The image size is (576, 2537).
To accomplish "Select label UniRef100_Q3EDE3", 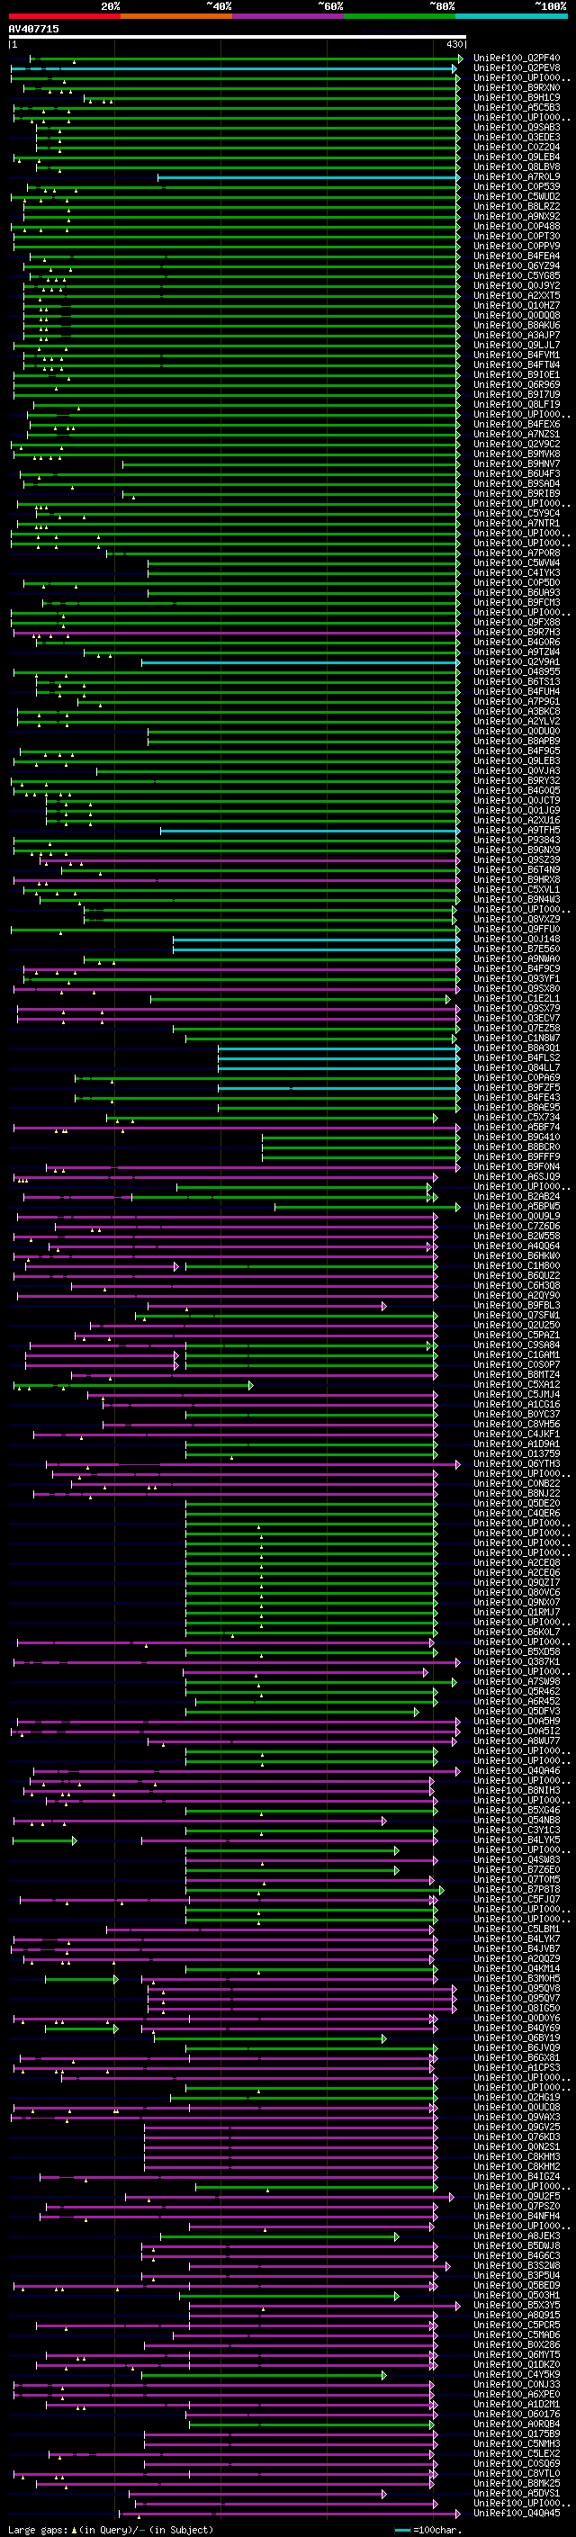I will coord(517,137).
